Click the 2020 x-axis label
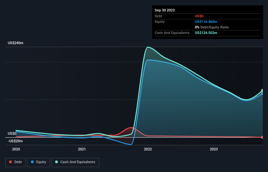The width and height of the screenshot is (268, 172). pyautogui.click(x=16, y=149)
